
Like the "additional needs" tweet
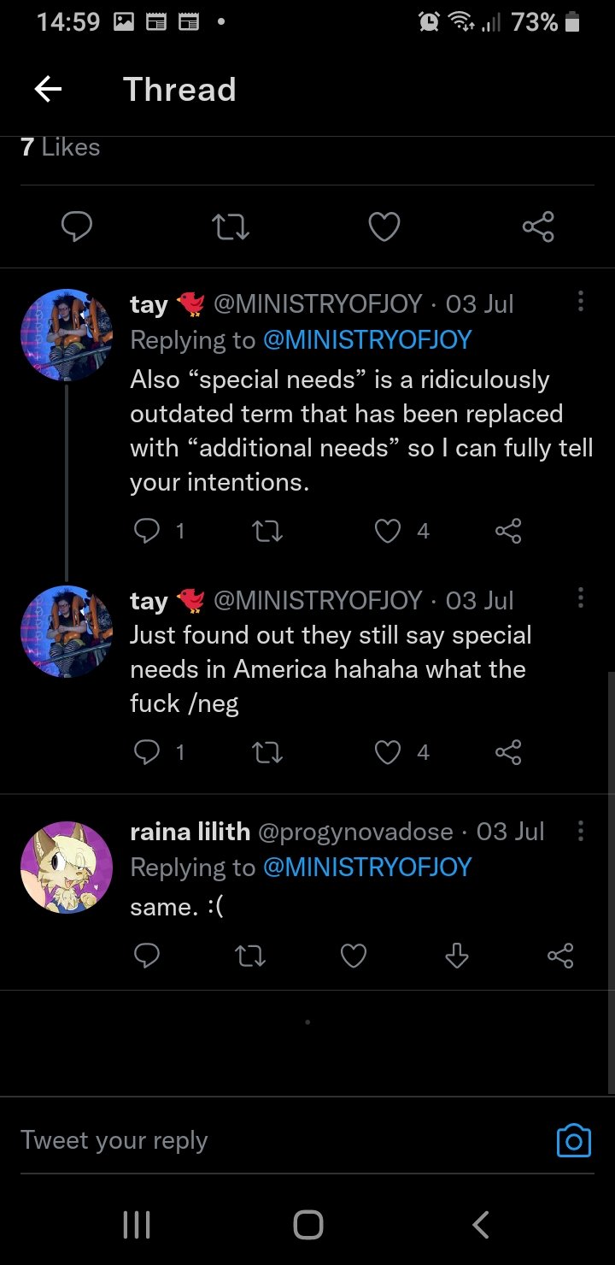(x=389, y=532)
